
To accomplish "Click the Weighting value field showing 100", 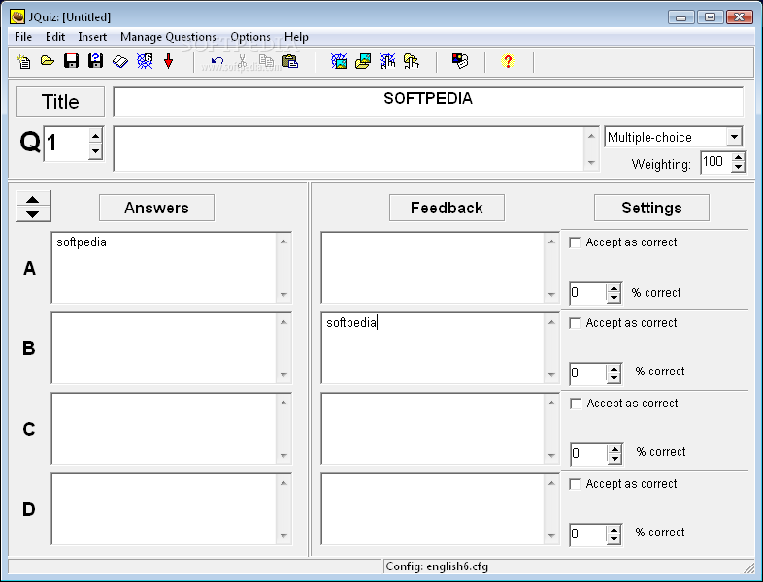I will [716, 162].
